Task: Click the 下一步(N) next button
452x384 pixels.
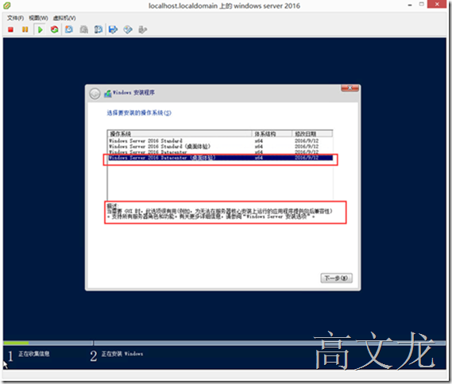Action: click(336, 278)
